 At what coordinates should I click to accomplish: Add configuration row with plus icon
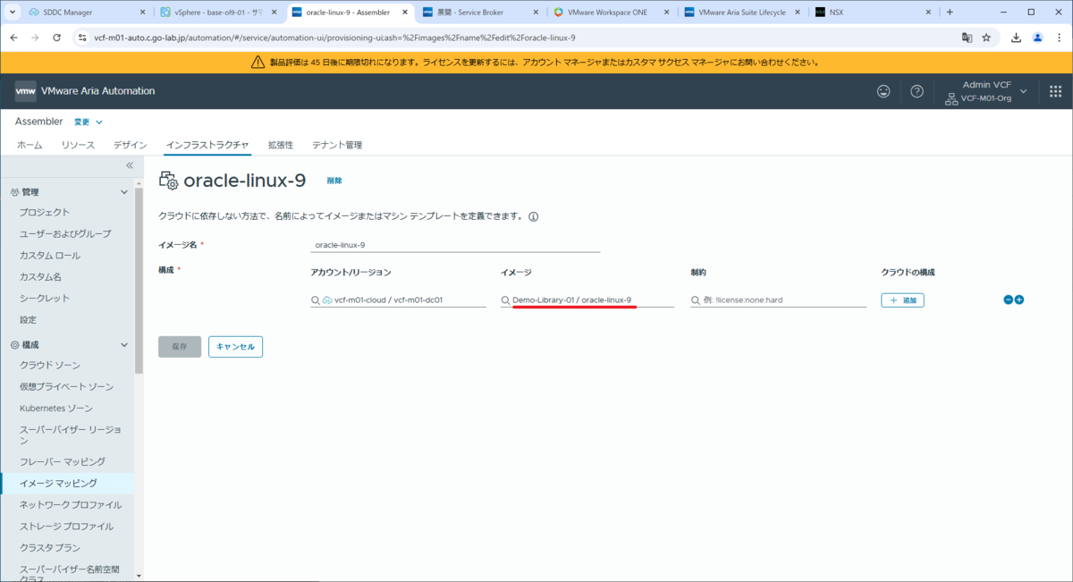(x=1018, y=299)
